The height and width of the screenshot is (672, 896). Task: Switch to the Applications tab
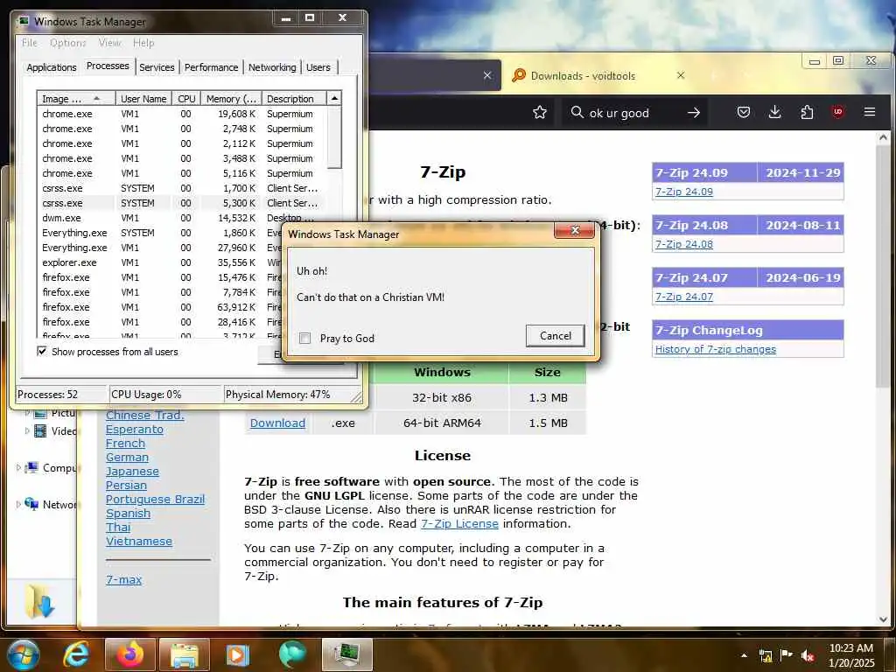click(52, 67)
